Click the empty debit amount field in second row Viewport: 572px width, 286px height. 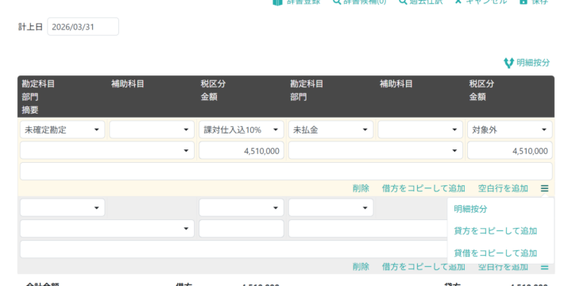[242, 228]
